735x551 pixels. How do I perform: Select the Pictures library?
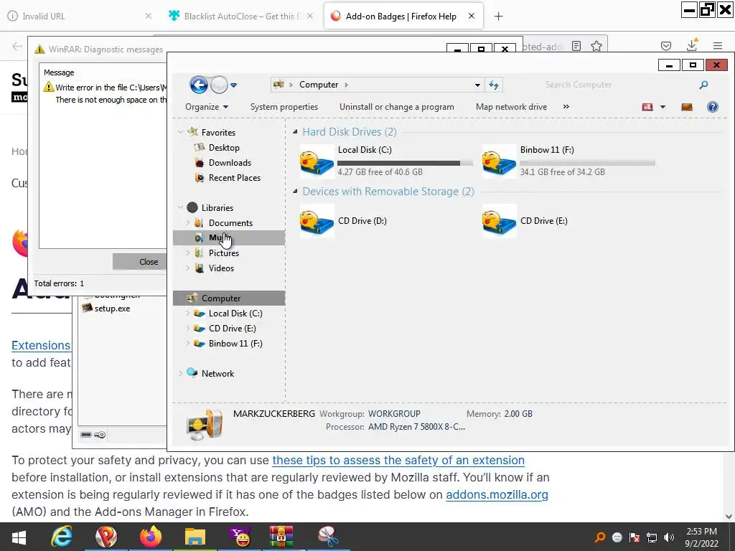coord(224,253)
